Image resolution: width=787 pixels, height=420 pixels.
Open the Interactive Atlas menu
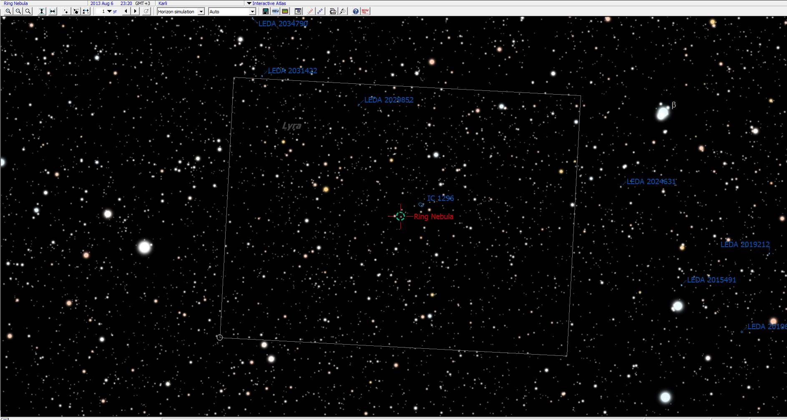(x=266, y=3)
